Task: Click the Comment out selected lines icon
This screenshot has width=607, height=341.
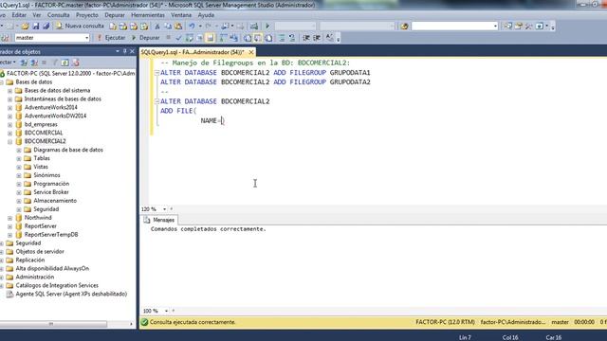Action: tap(282, 38)
